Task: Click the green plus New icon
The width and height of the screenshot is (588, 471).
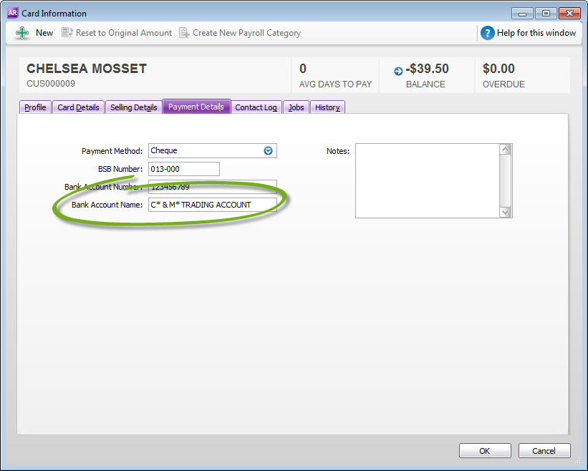Action: tap(22, 33)
